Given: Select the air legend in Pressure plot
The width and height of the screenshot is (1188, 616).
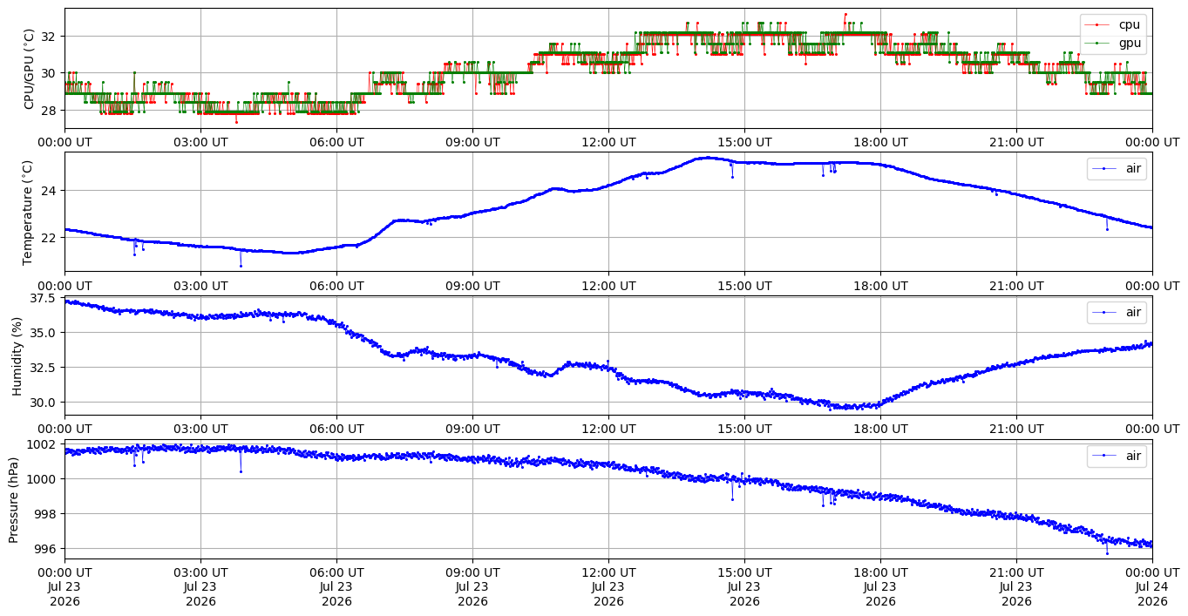Looking at the screenshot, I should [x=1117, y=456].
